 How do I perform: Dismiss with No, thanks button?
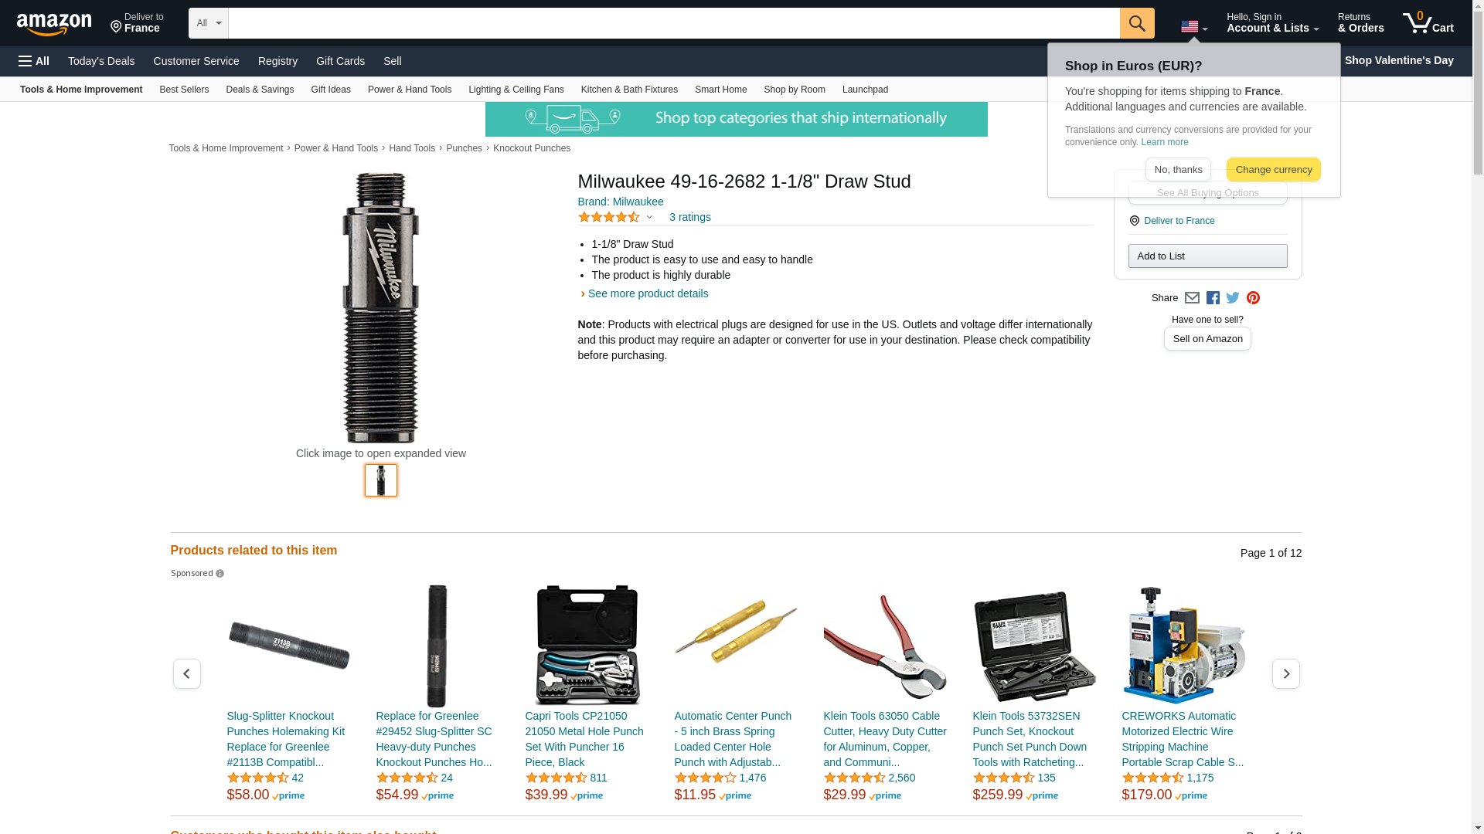[x=1178, y=170]
